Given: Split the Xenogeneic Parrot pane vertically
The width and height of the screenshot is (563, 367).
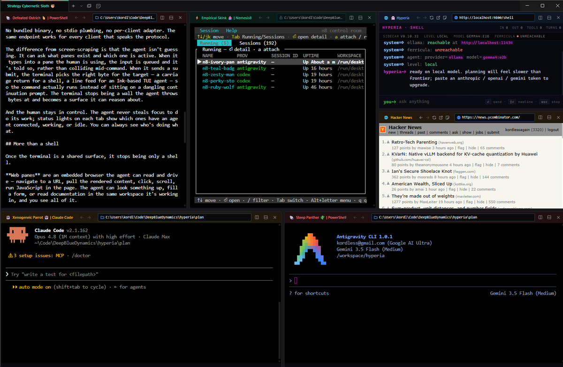Looking at the screenshot, I should [257, 217].
